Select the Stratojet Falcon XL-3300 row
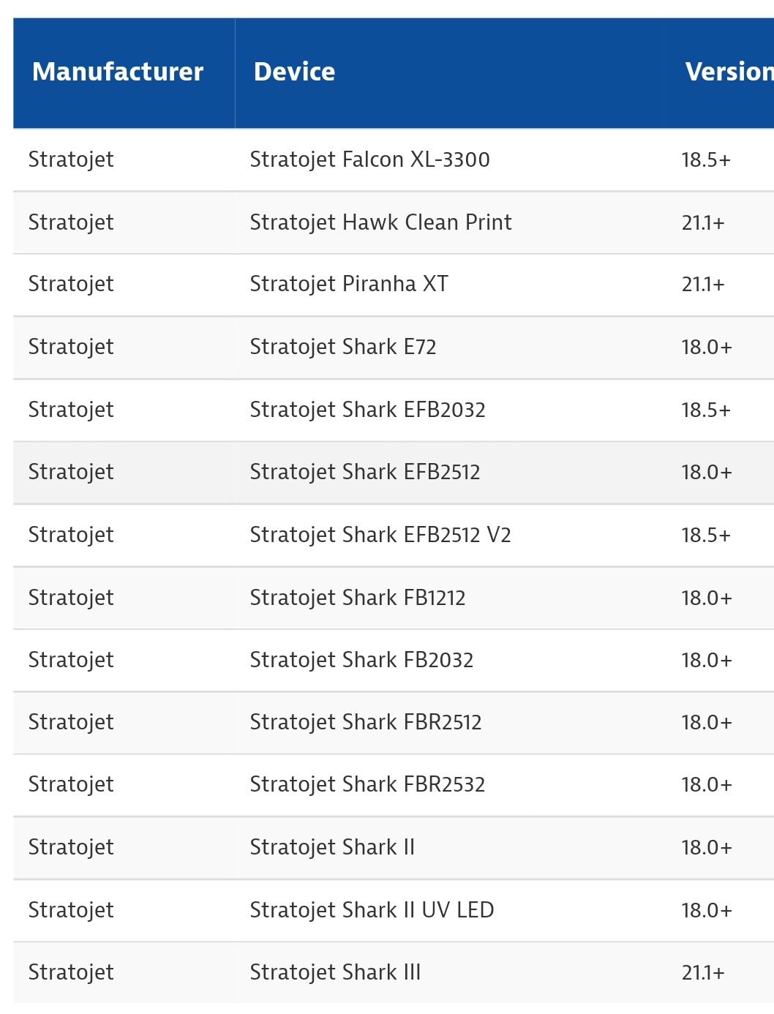 [394, 159]
